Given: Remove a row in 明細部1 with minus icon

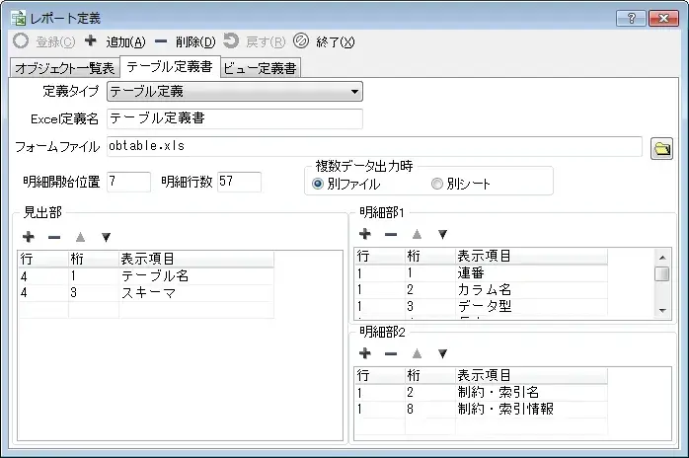Looking at the screenshot, I should click(391, 234).
